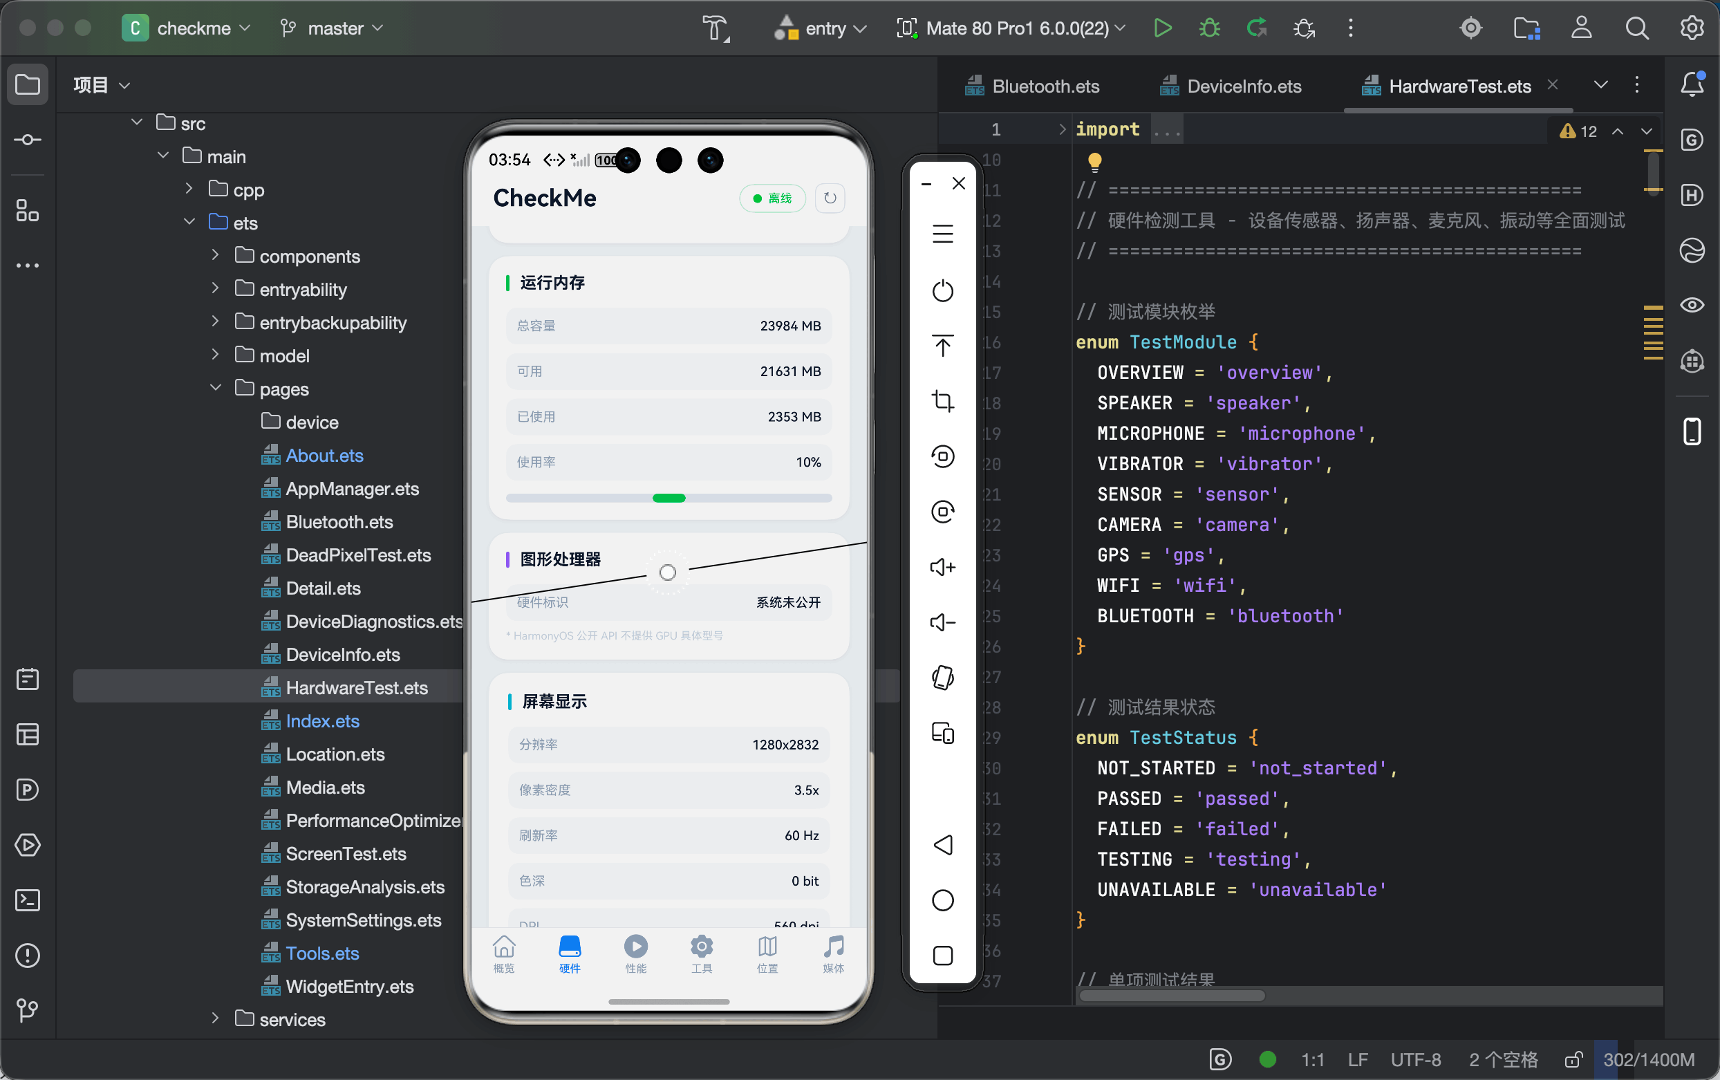This screenshot has width=1720, height=1080.
Task: Open the account profile icon
Action: tap(1582, 28)
